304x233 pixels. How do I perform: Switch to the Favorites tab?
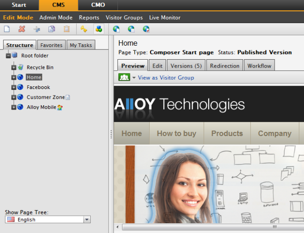(51, 45)
